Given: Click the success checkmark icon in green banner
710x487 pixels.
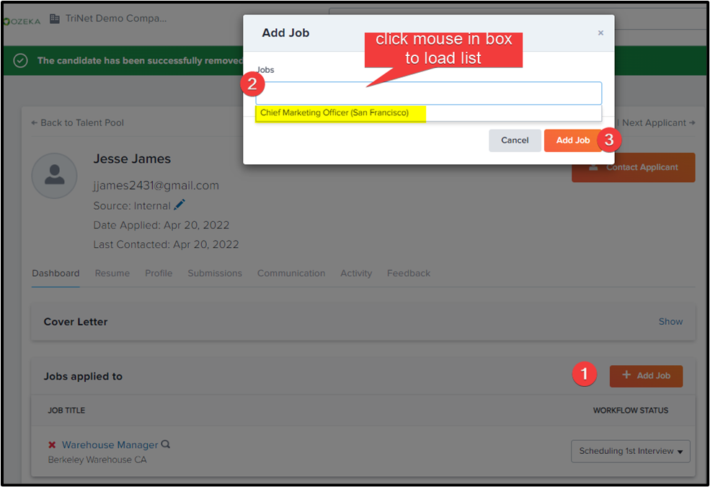Looking at the screenshot, I should click(20, 61).
